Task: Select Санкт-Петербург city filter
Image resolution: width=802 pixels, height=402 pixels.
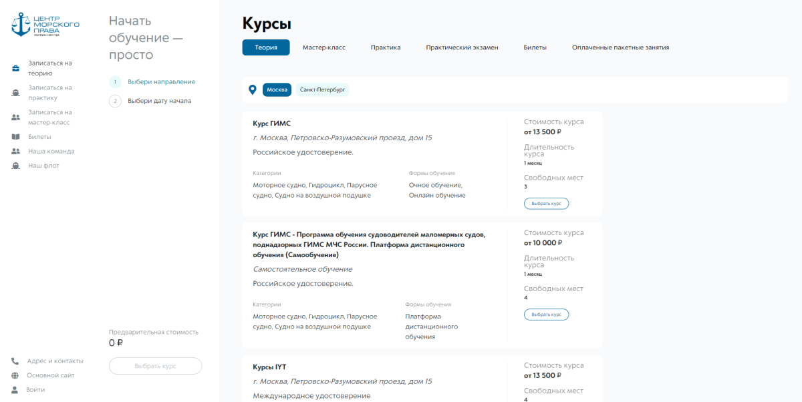Action: point(323,89)
